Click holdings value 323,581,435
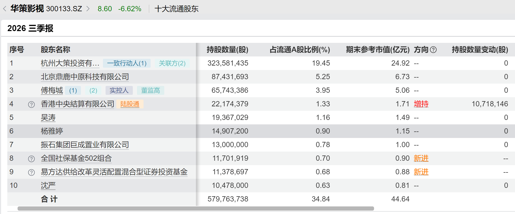The width and height of the screenshot is (515, 214). [x=228, y=63]
